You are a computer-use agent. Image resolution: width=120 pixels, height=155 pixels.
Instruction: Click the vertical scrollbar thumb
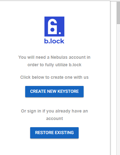click(x=118, y=13)
